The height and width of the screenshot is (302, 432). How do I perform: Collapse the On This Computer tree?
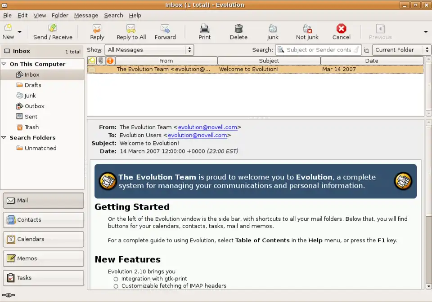point(4,64)
